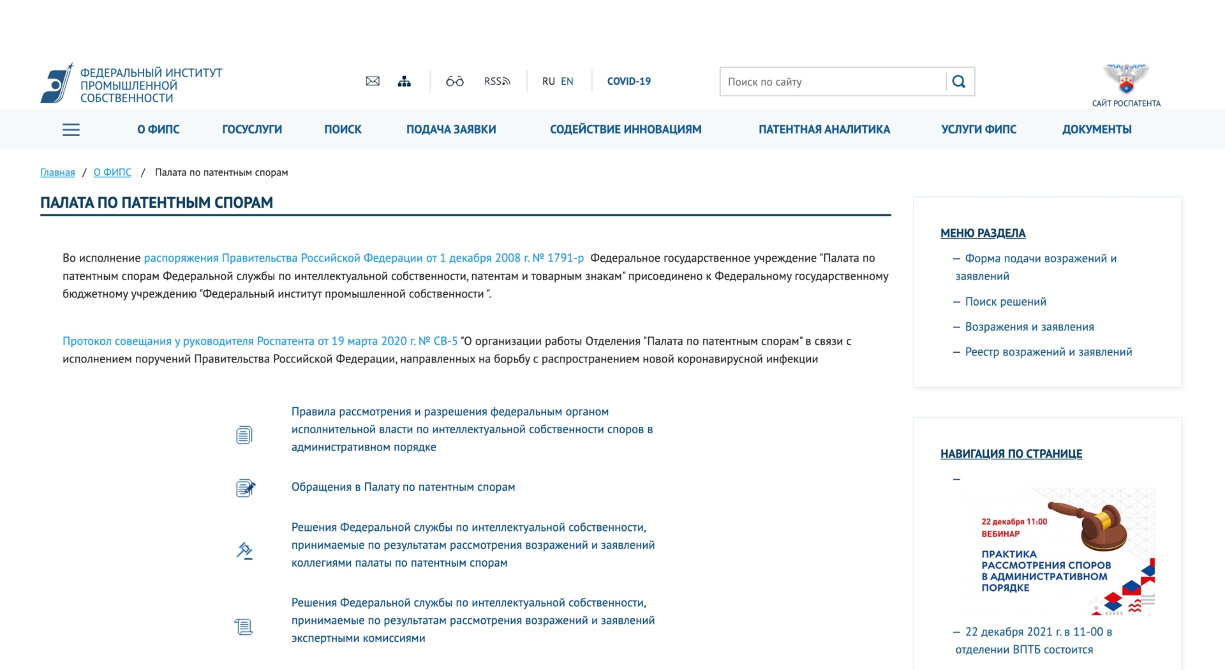1225x670 pixels.
Task: Switch language to EN
Action: point(567,81)
